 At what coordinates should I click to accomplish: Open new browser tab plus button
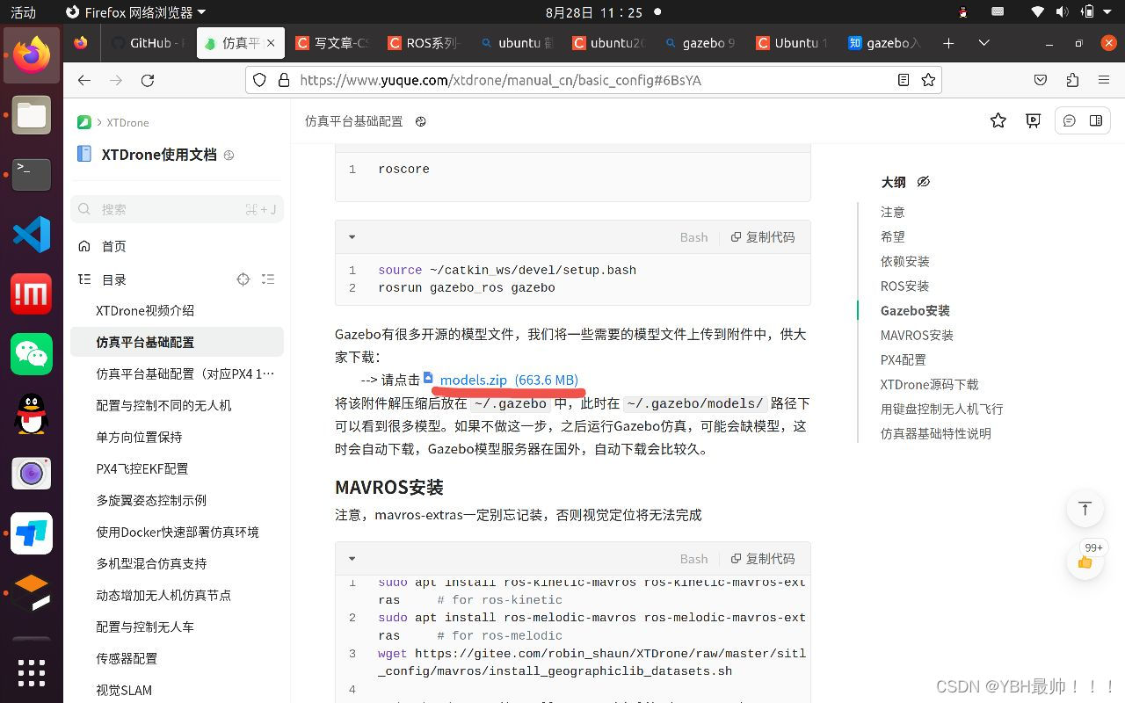pyautogui.click(x=948, y=42)
